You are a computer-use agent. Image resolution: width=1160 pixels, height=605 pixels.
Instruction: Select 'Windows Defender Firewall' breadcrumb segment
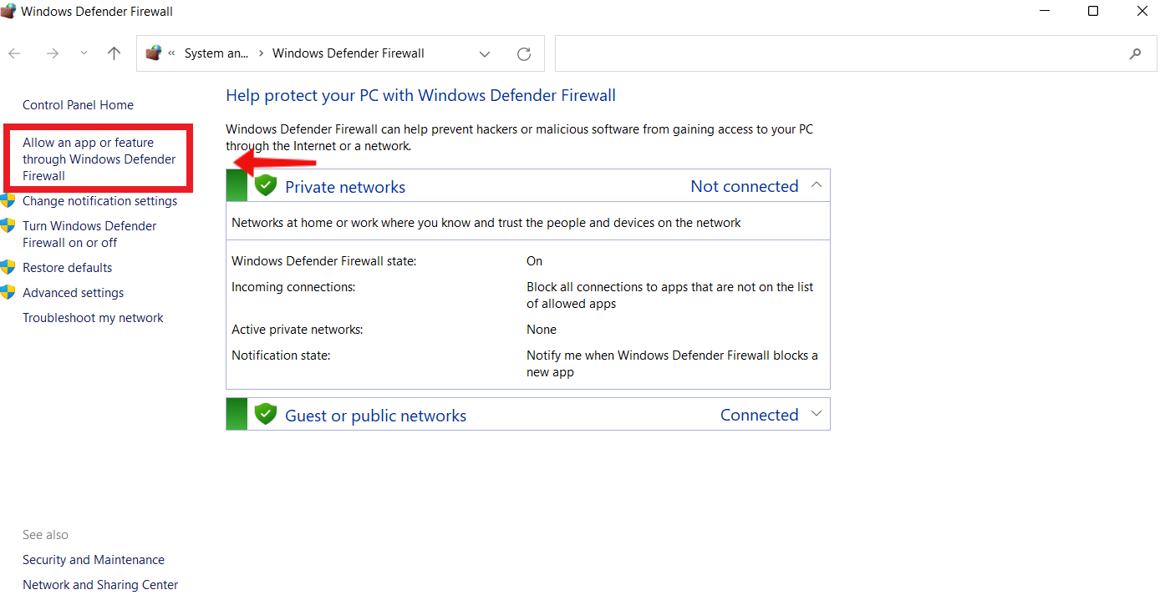(x=349, y=53)
